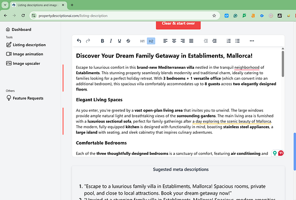Open Feature Requests page
Viewport: 296px width, 200px height.
coord(25,98)
